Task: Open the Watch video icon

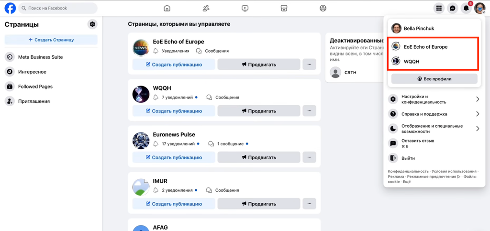Action: [x=245, y=9]
